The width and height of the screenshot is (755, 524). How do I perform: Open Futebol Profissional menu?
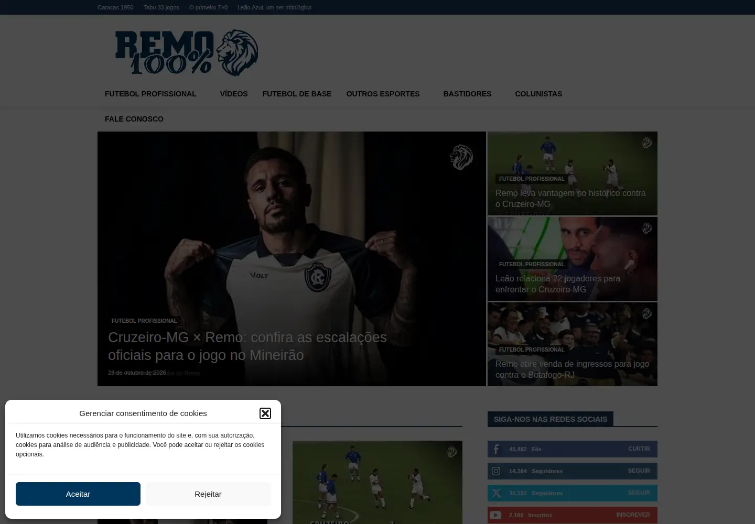click(x=150, y=94)
